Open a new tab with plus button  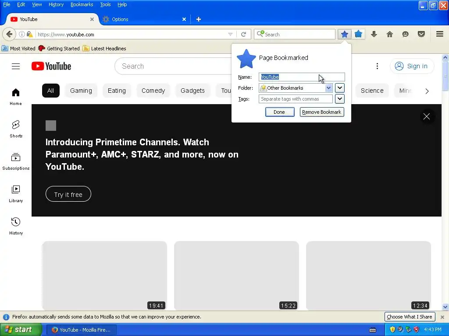click(199, 19)
